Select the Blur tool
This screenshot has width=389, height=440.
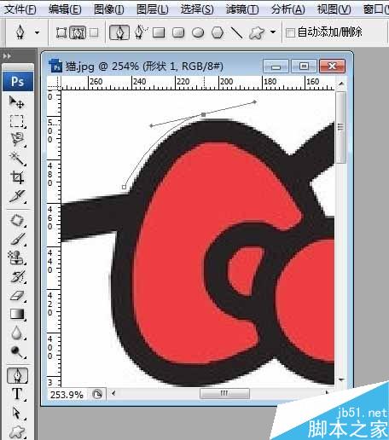pyautogui.click(x=17, y=333)
